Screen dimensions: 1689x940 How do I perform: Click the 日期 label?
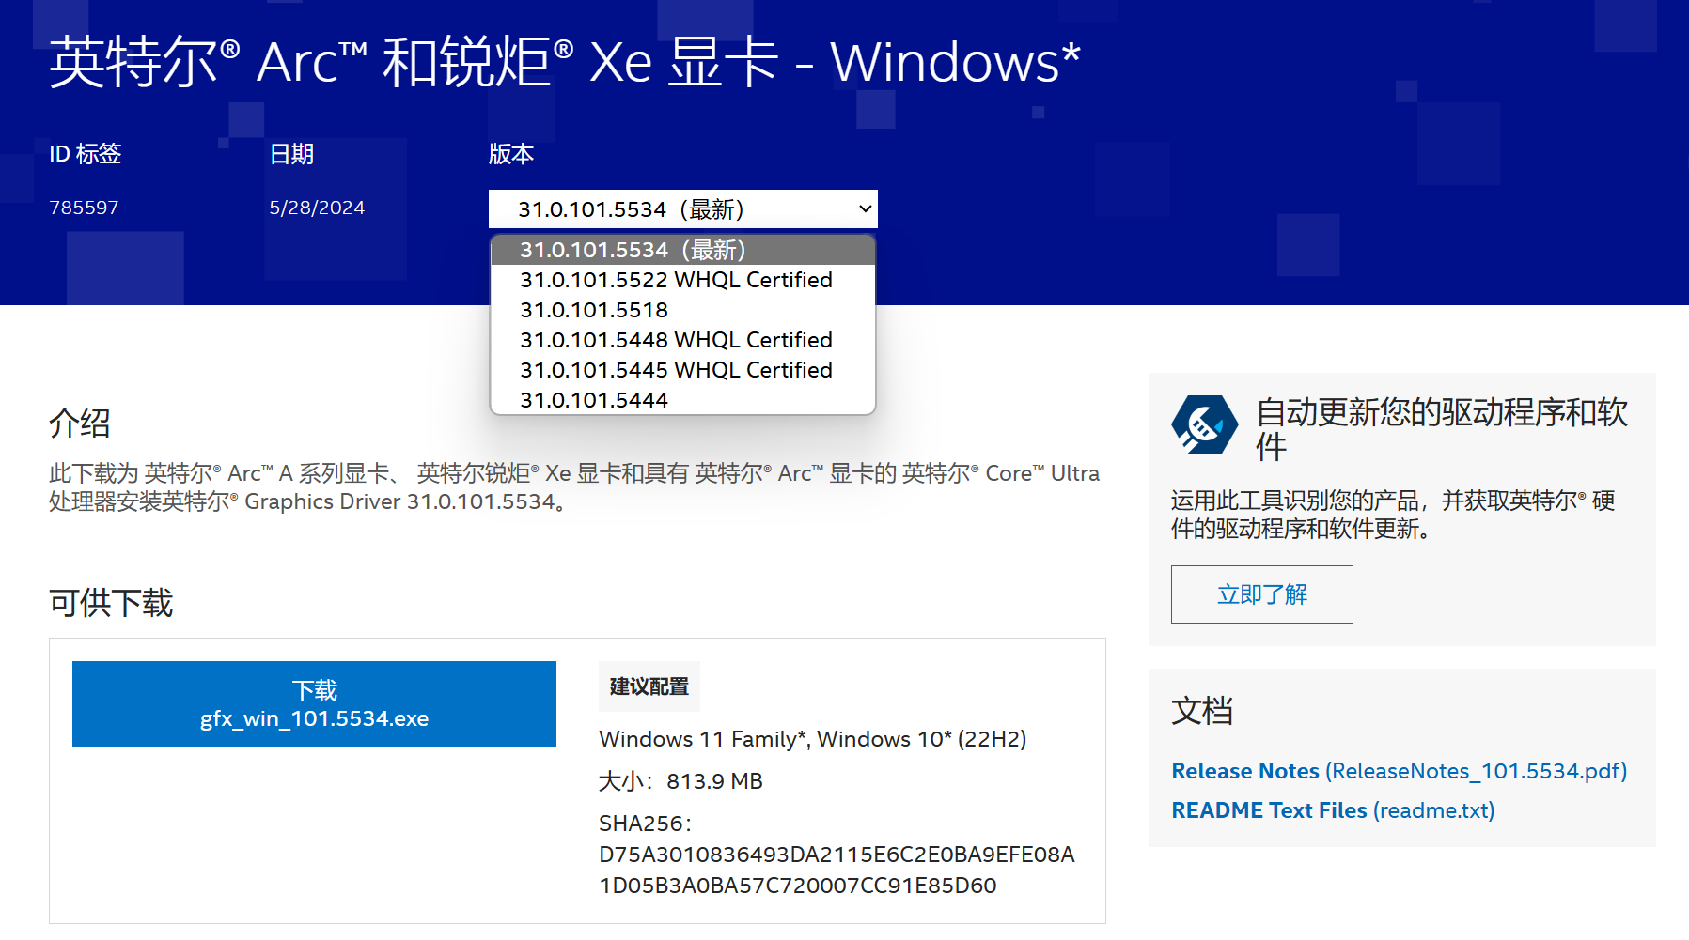click(291, 154)
